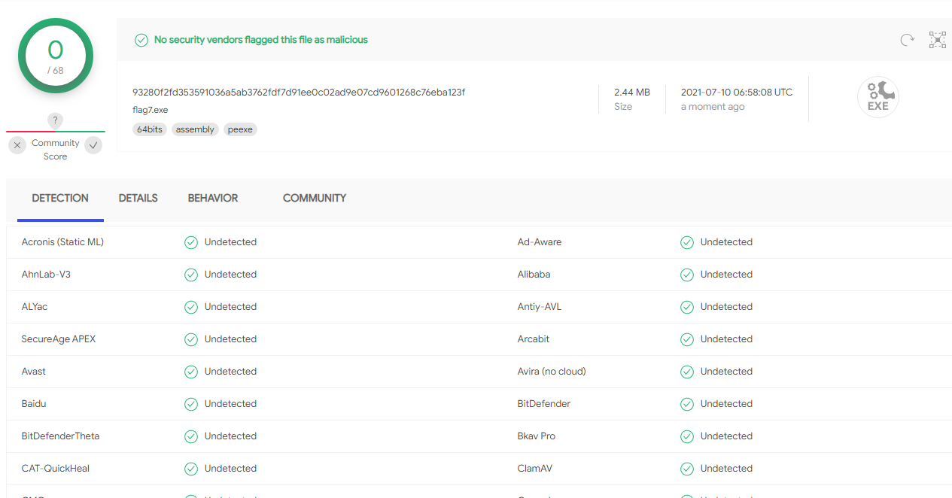Click Undetected check icon for Avira
The height and width of the screenshot is (498, 952).
pyautogui.click(x=687, y=372)
